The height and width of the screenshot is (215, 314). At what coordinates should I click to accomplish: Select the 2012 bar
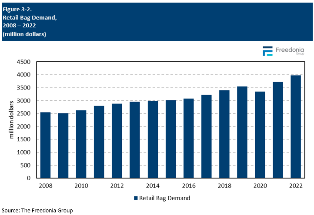click(117, 141)
